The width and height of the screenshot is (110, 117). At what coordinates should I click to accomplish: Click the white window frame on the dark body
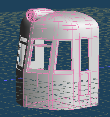(21, 53)
